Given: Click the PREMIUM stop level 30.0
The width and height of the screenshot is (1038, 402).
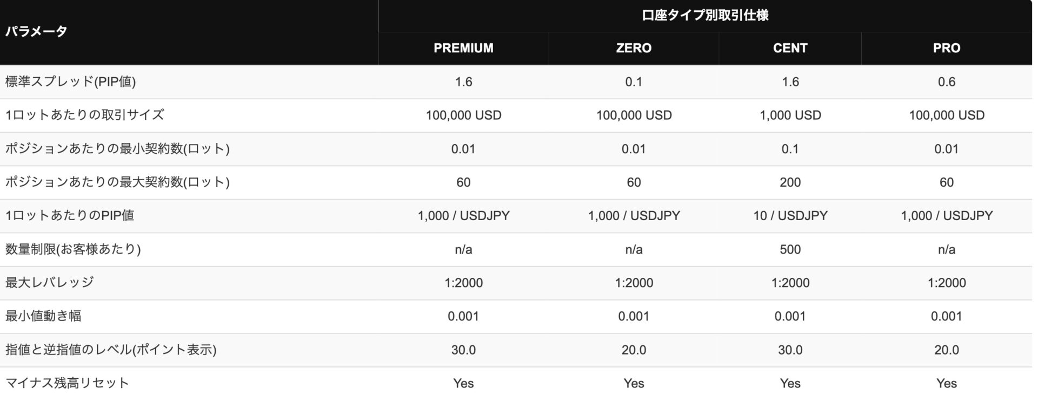Looking at the screenshot, I should 463,350.
